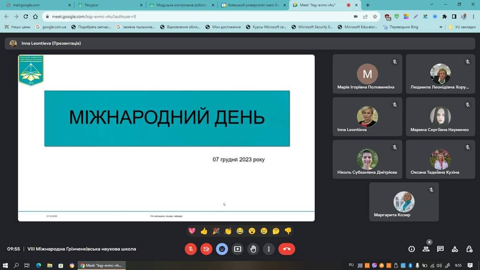Expand hidden bookmarks with the chevron
480x270 pixels.
click(440, 27)
